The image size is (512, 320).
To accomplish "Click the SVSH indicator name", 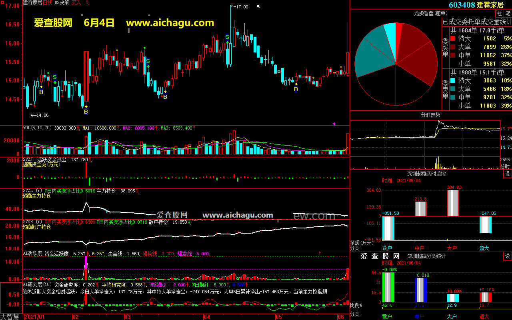I will click(28, 222).
